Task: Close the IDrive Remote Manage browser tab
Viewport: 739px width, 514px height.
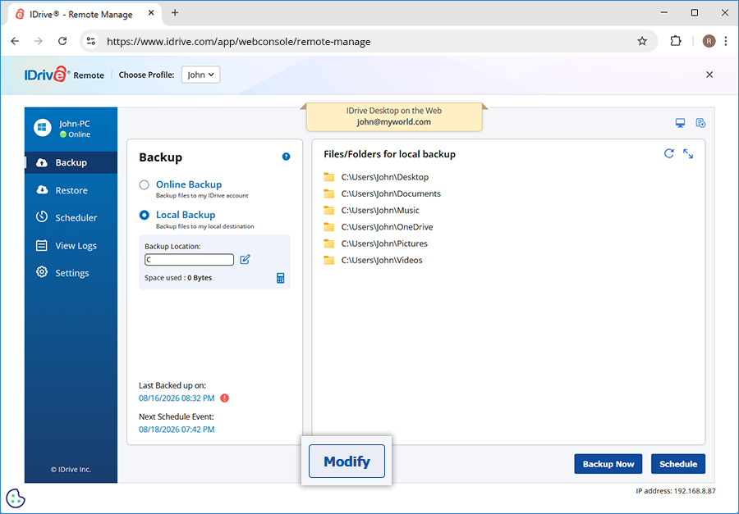Action: [x=151, y=13]
